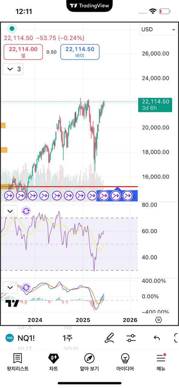Tap the MACD indicator refresh icon

tap(26, 287)
